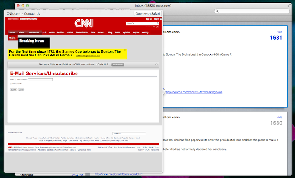Click Site map link in footer
295x178 pixels.
tap(124, 140)
